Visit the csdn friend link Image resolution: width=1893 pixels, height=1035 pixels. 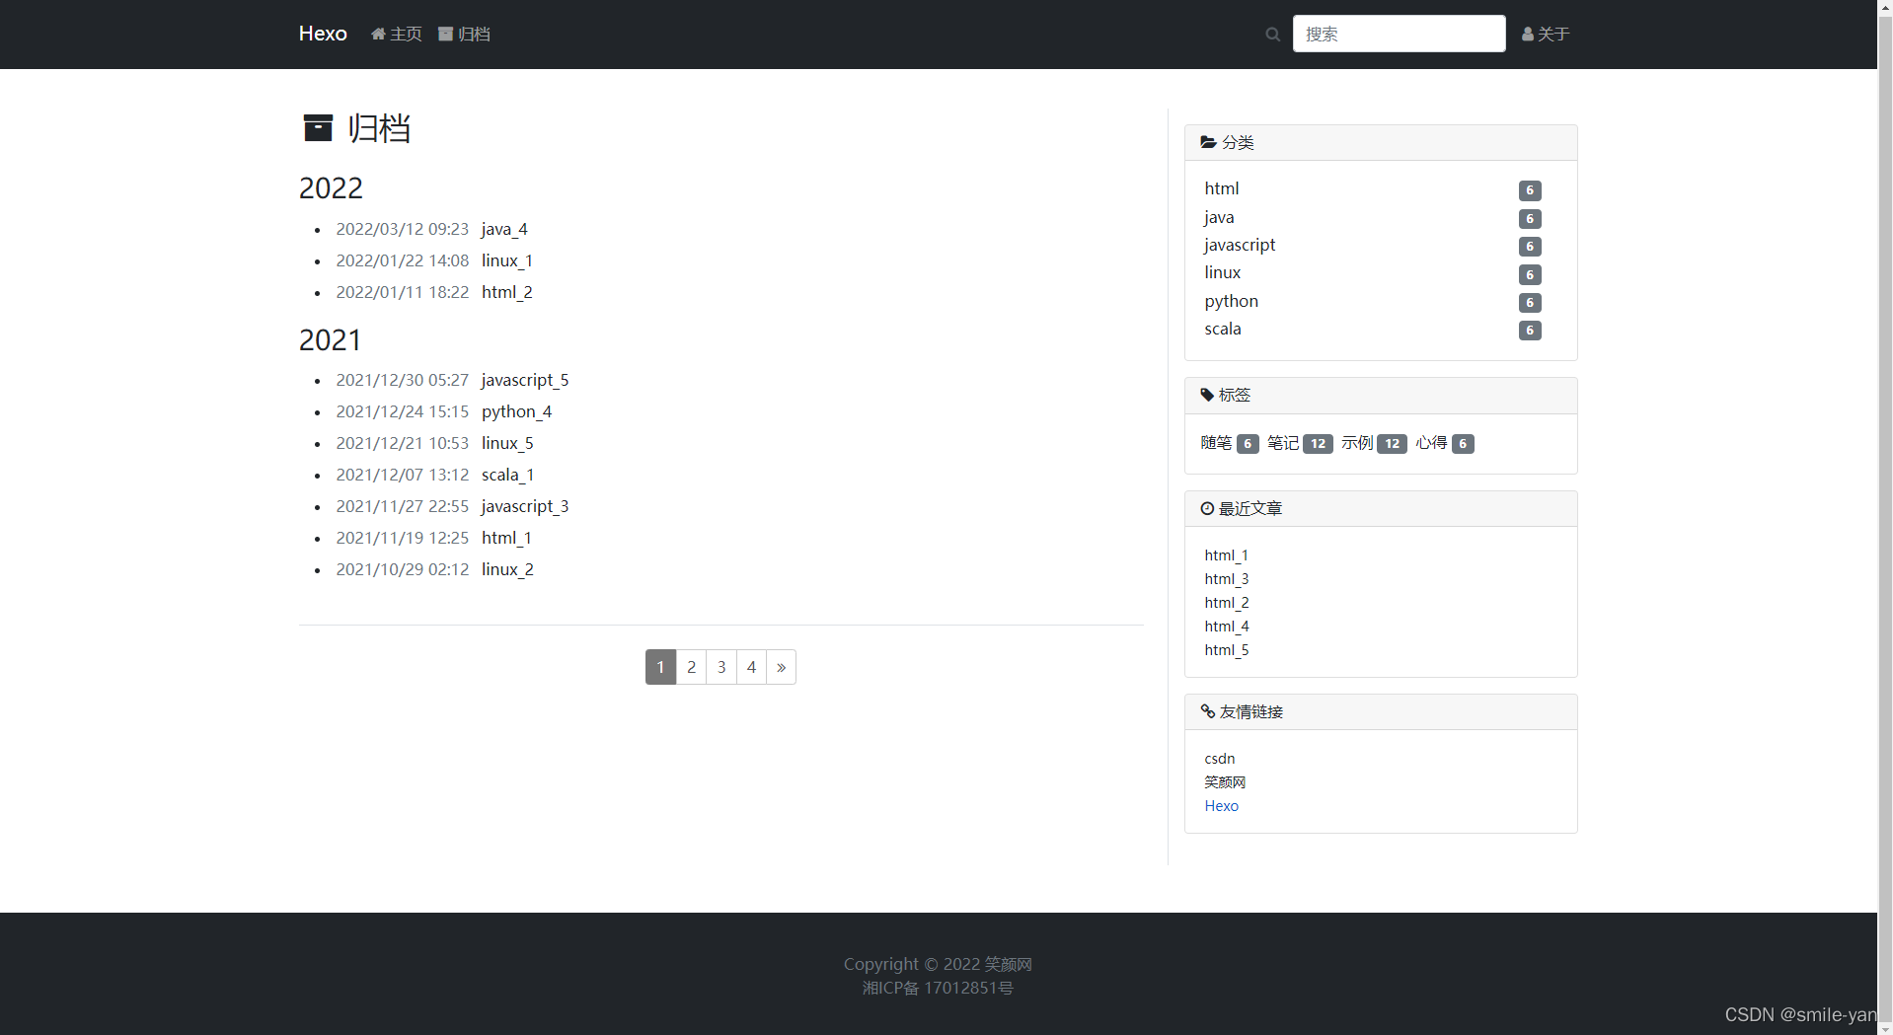point(1220,759)
